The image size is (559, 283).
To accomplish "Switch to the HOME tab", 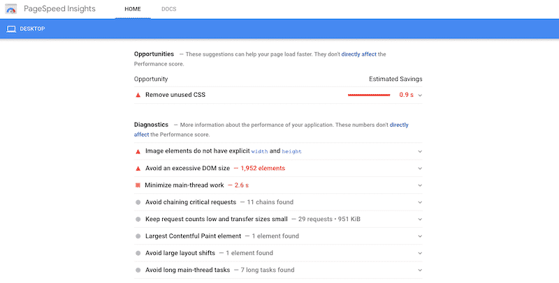I will click(132, 10).
